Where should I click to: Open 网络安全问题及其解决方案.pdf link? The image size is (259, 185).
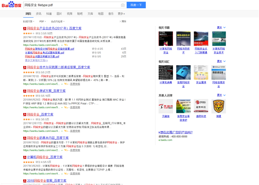(42, 57)
